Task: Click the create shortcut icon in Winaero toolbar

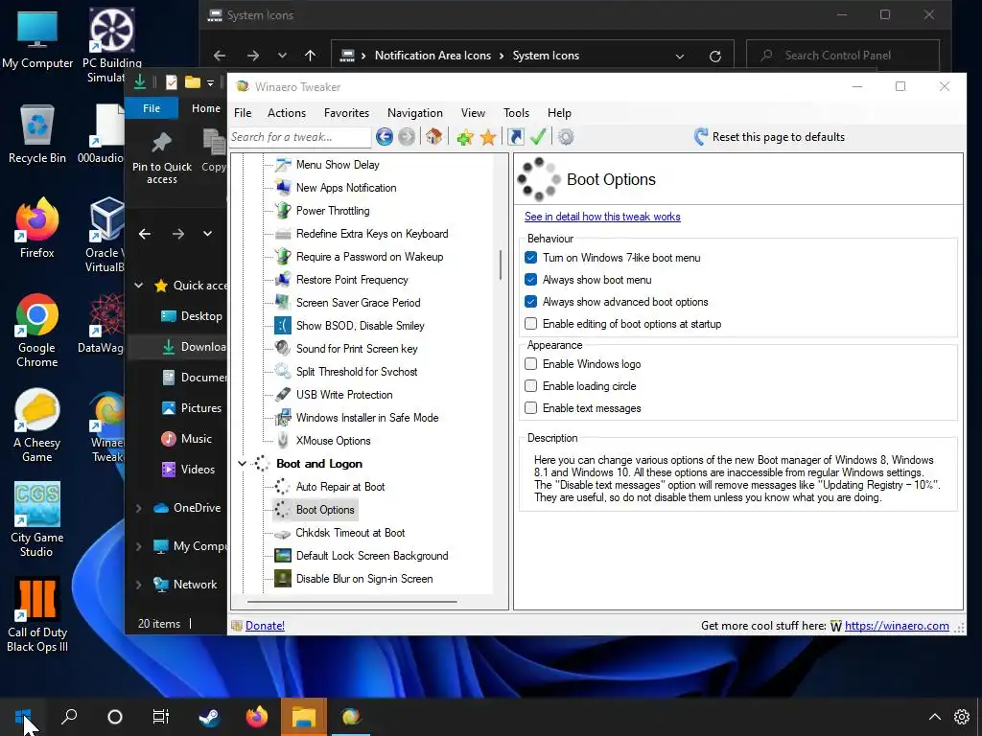Action: [x=515, y=136]
